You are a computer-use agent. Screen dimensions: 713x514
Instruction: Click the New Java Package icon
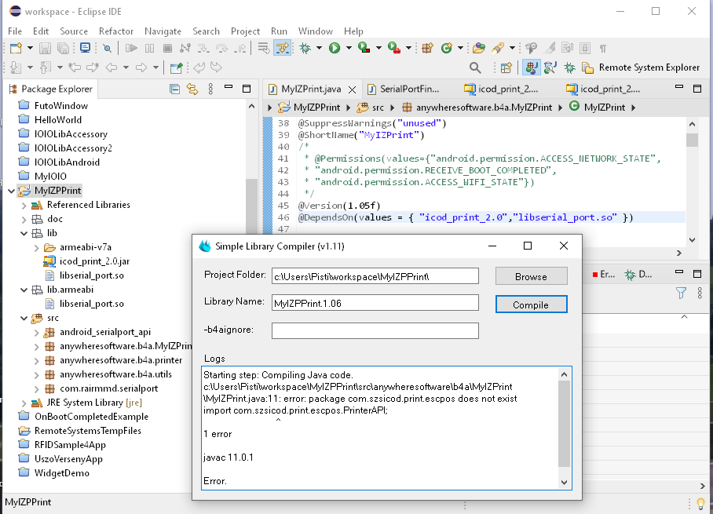[427, 48]
